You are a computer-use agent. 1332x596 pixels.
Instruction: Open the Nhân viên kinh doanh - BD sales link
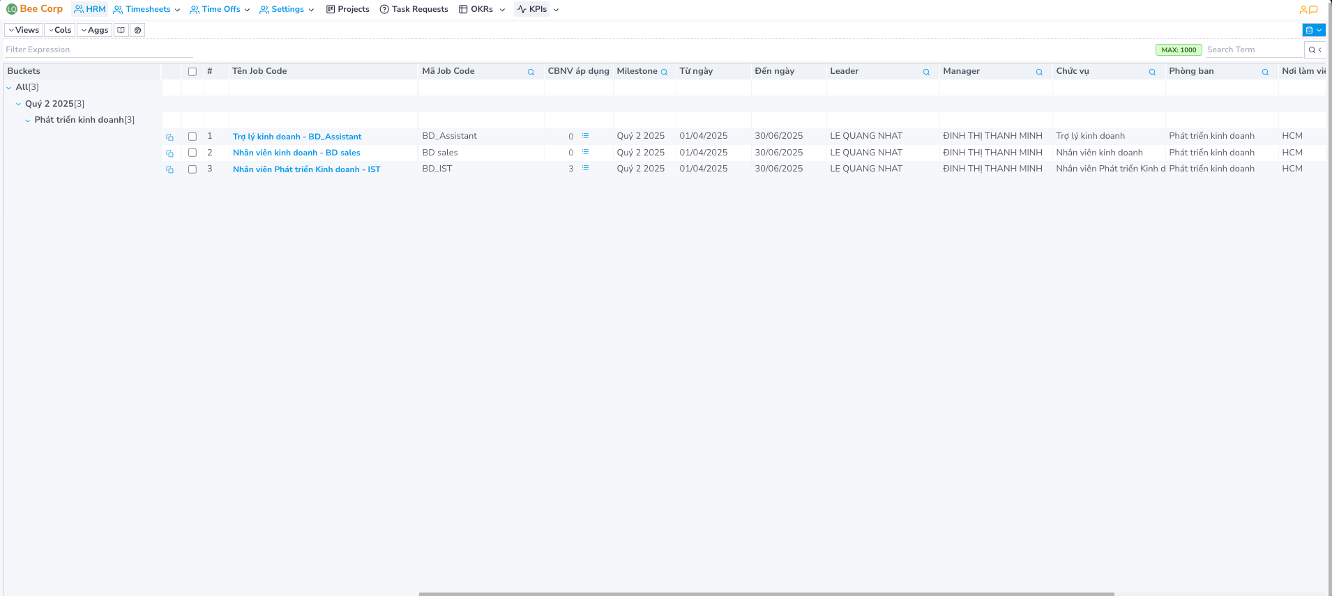[296, 153]
